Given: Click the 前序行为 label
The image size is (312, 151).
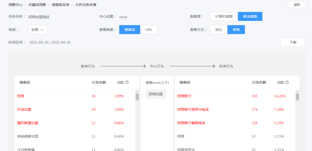Looking at the screenshot, I should 88,66.
